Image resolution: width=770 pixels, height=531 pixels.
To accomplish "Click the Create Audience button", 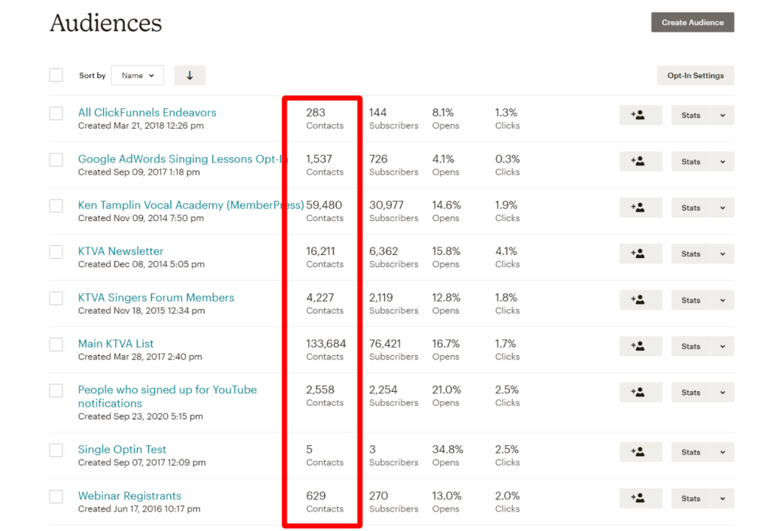I will 692,23.
